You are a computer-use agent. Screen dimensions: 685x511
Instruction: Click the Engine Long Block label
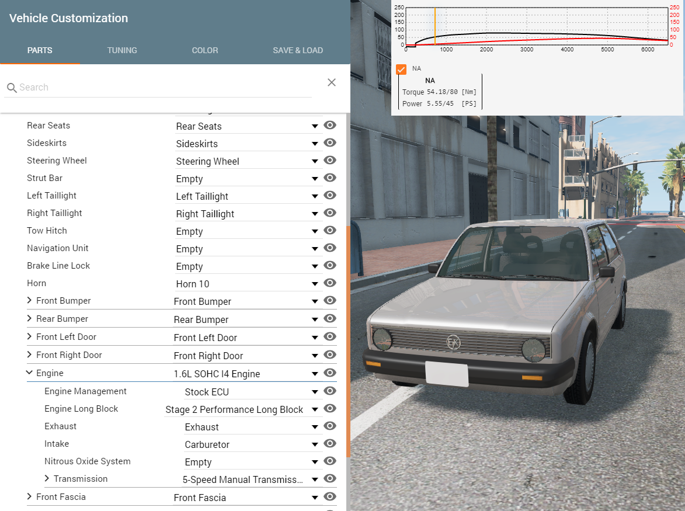tap(81, 408)
